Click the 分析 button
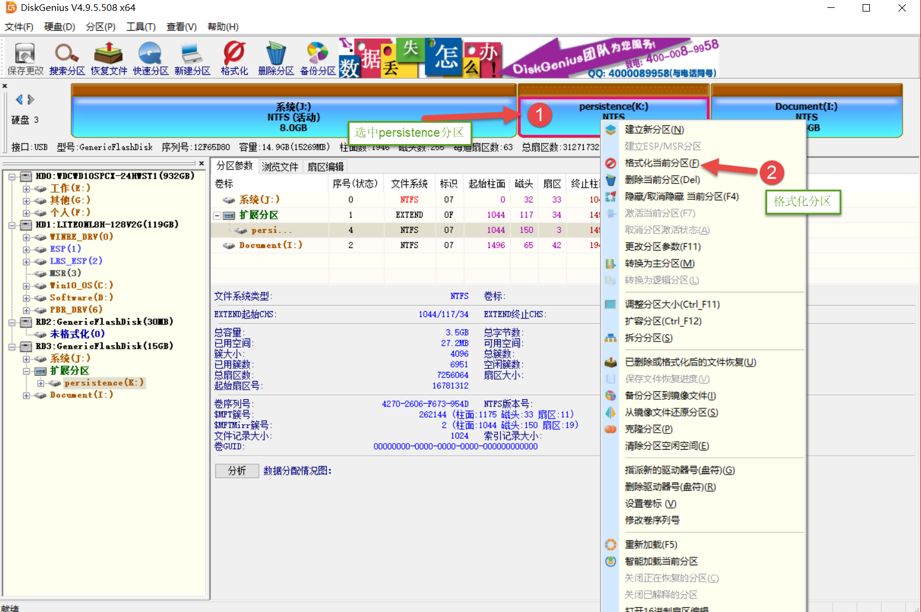 coord(237,470)
